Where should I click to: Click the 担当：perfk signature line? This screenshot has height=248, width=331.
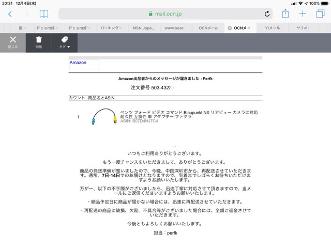point(165,233)
